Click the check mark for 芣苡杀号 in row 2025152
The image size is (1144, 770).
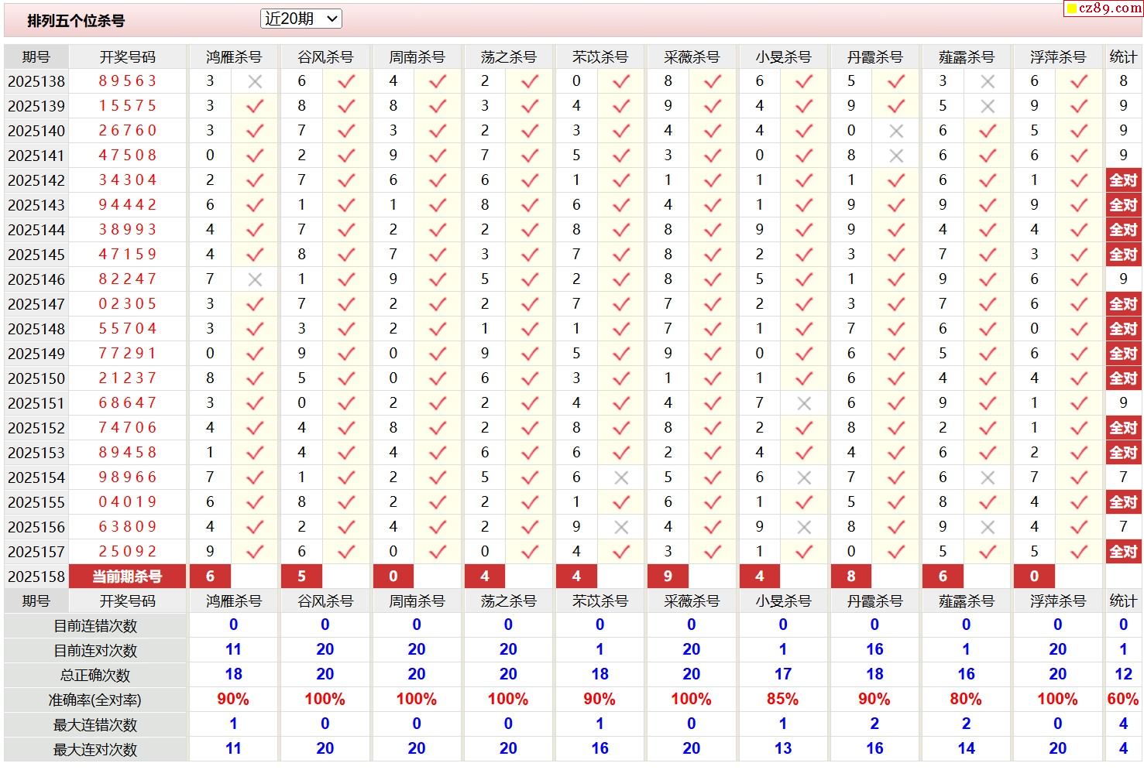tap(621, 428)
